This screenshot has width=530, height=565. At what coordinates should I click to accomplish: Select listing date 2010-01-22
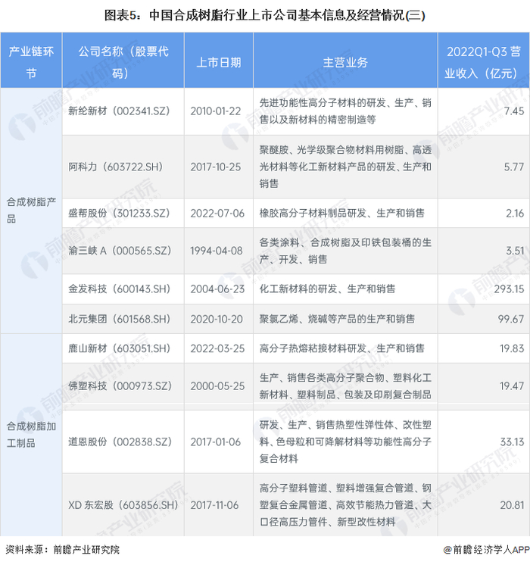pyautogui.click(x=216, y=111)
